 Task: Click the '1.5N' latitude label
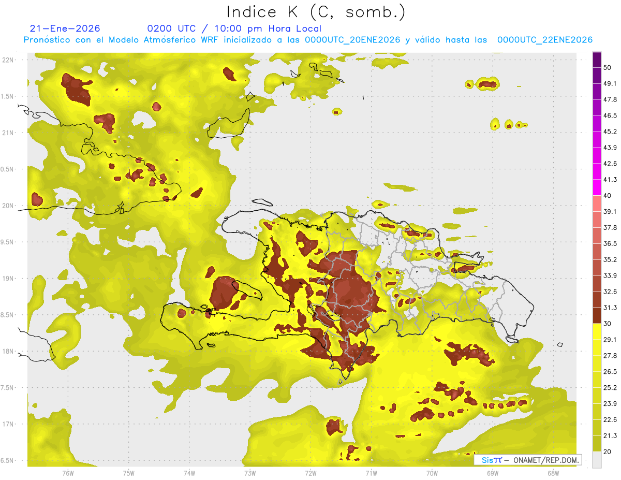[x=8, y=96]
